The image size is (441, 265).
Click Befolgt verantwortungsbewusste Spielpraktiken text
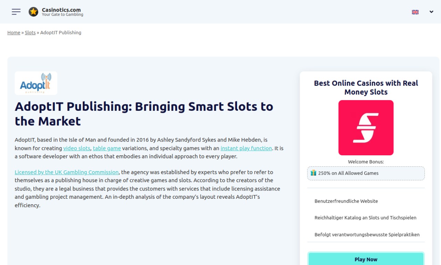[367, 235]
